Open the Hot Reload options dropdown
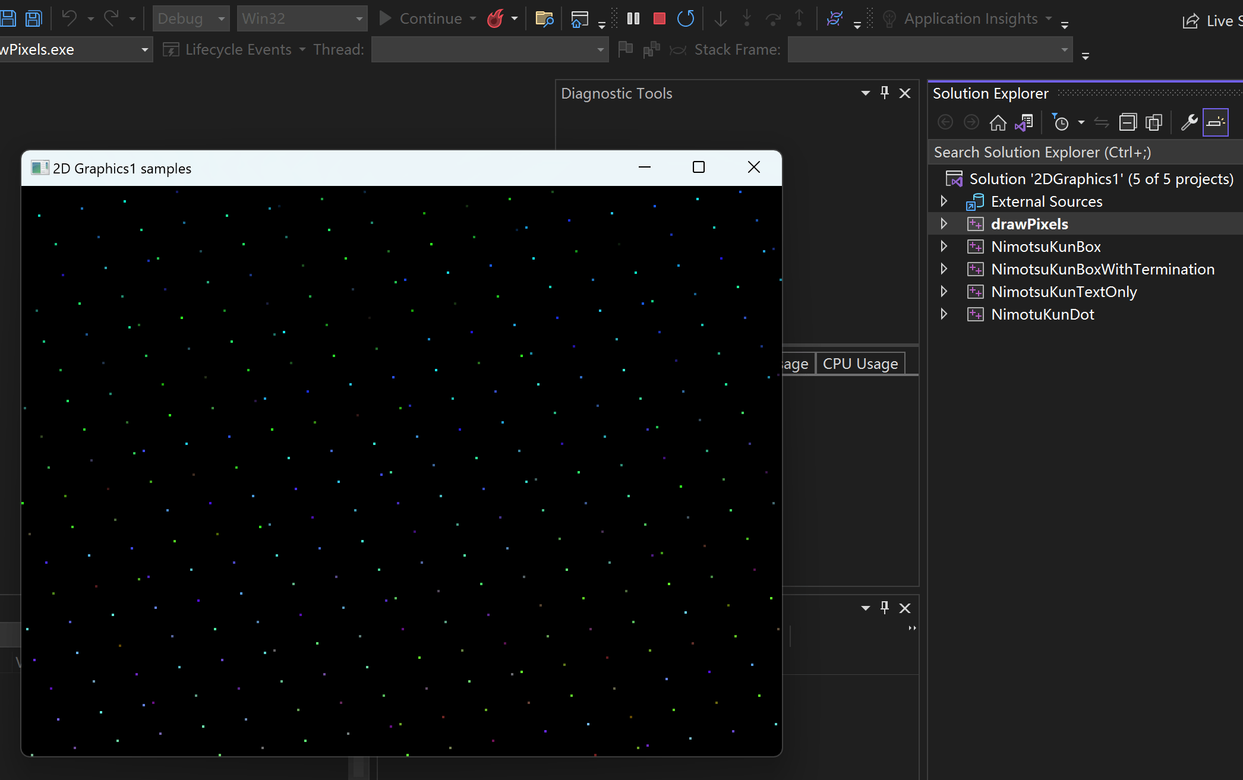 click(515, 19)
